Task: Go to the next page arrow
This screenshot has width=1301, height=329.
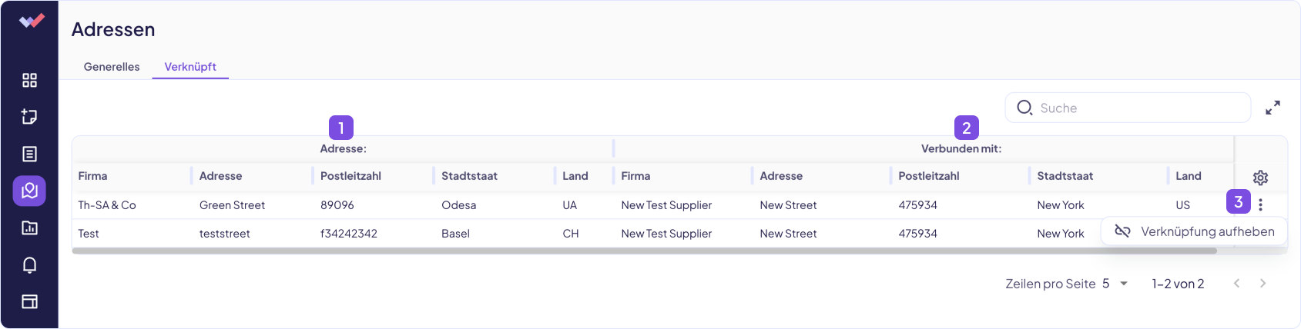Action: [1262, 284]
